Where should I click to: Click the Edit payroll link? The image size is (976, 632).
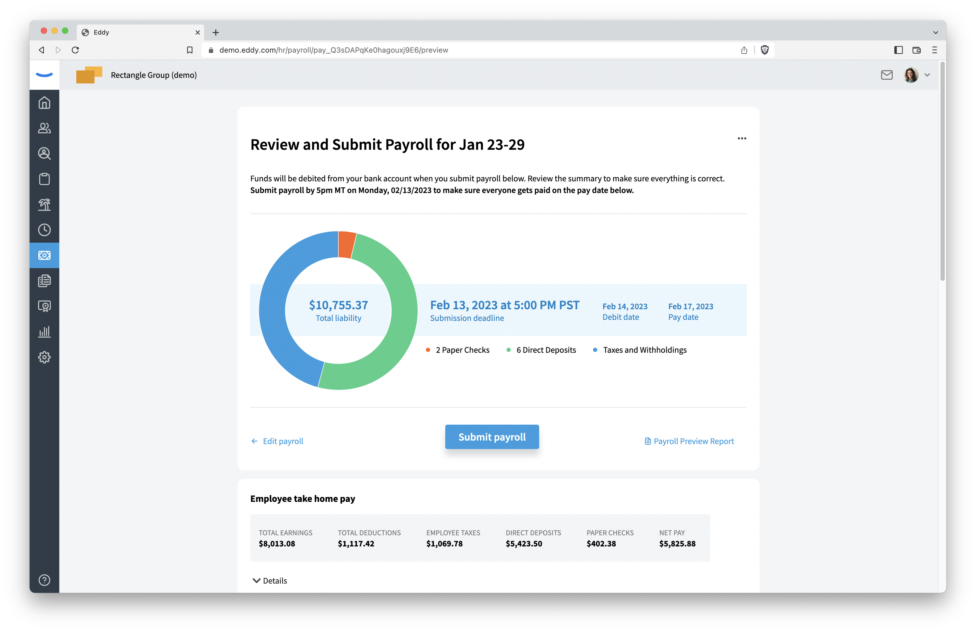tap(277, 441)
